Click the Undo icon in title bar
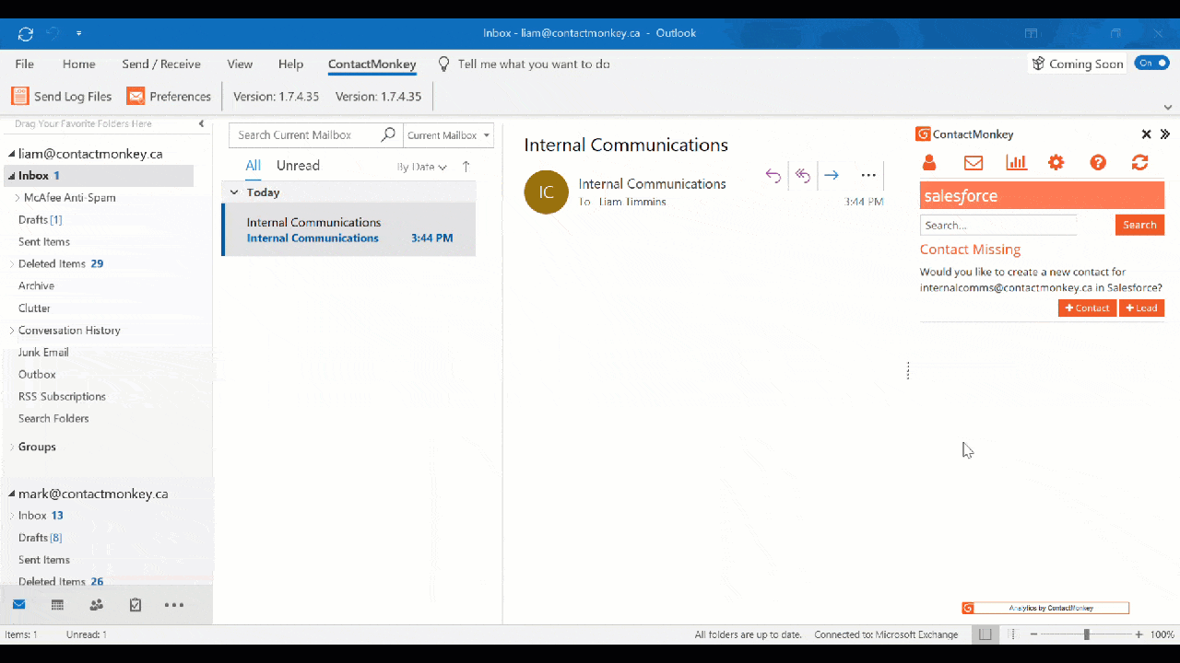This screenshot has width=1180, height=663. [53, 33]
